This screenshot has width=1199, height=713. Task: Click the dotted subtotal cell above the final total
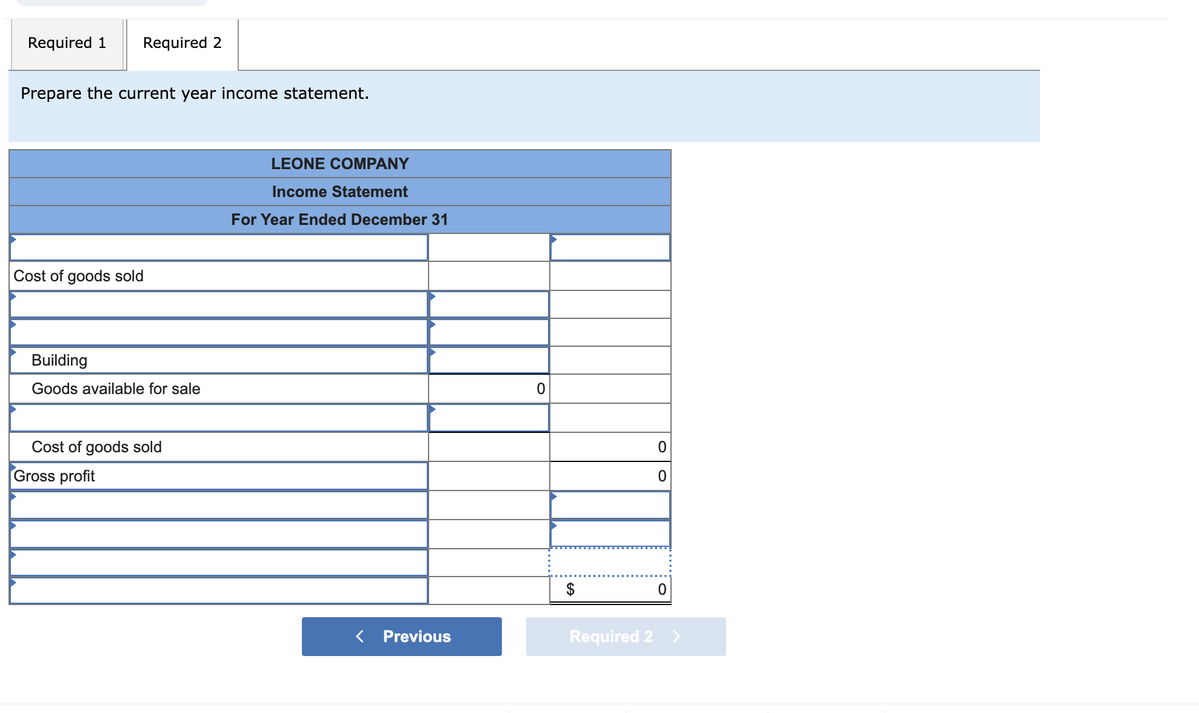[x=610, y=563]
